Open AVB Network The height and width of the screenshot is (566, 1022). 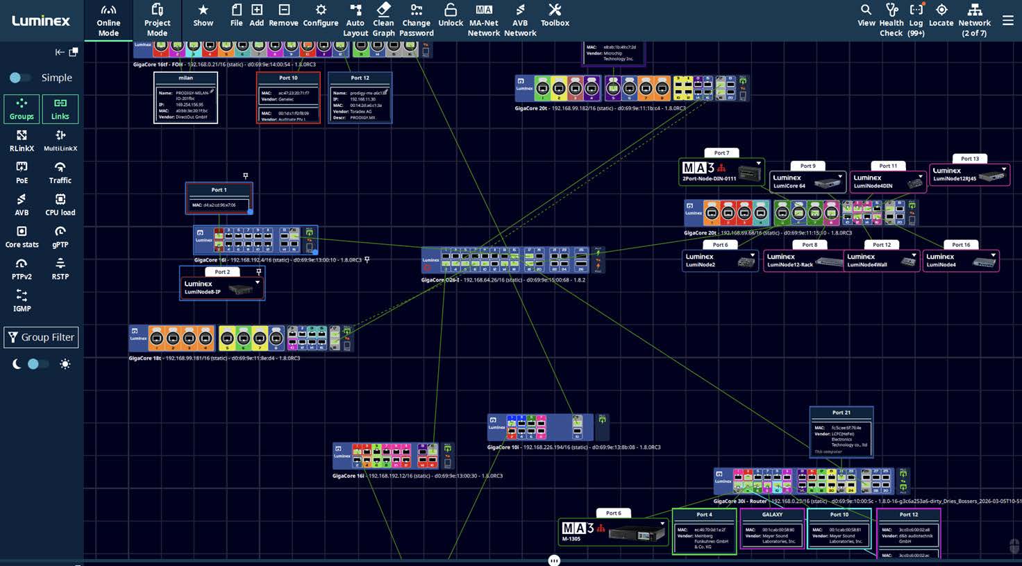pos(520,19)
